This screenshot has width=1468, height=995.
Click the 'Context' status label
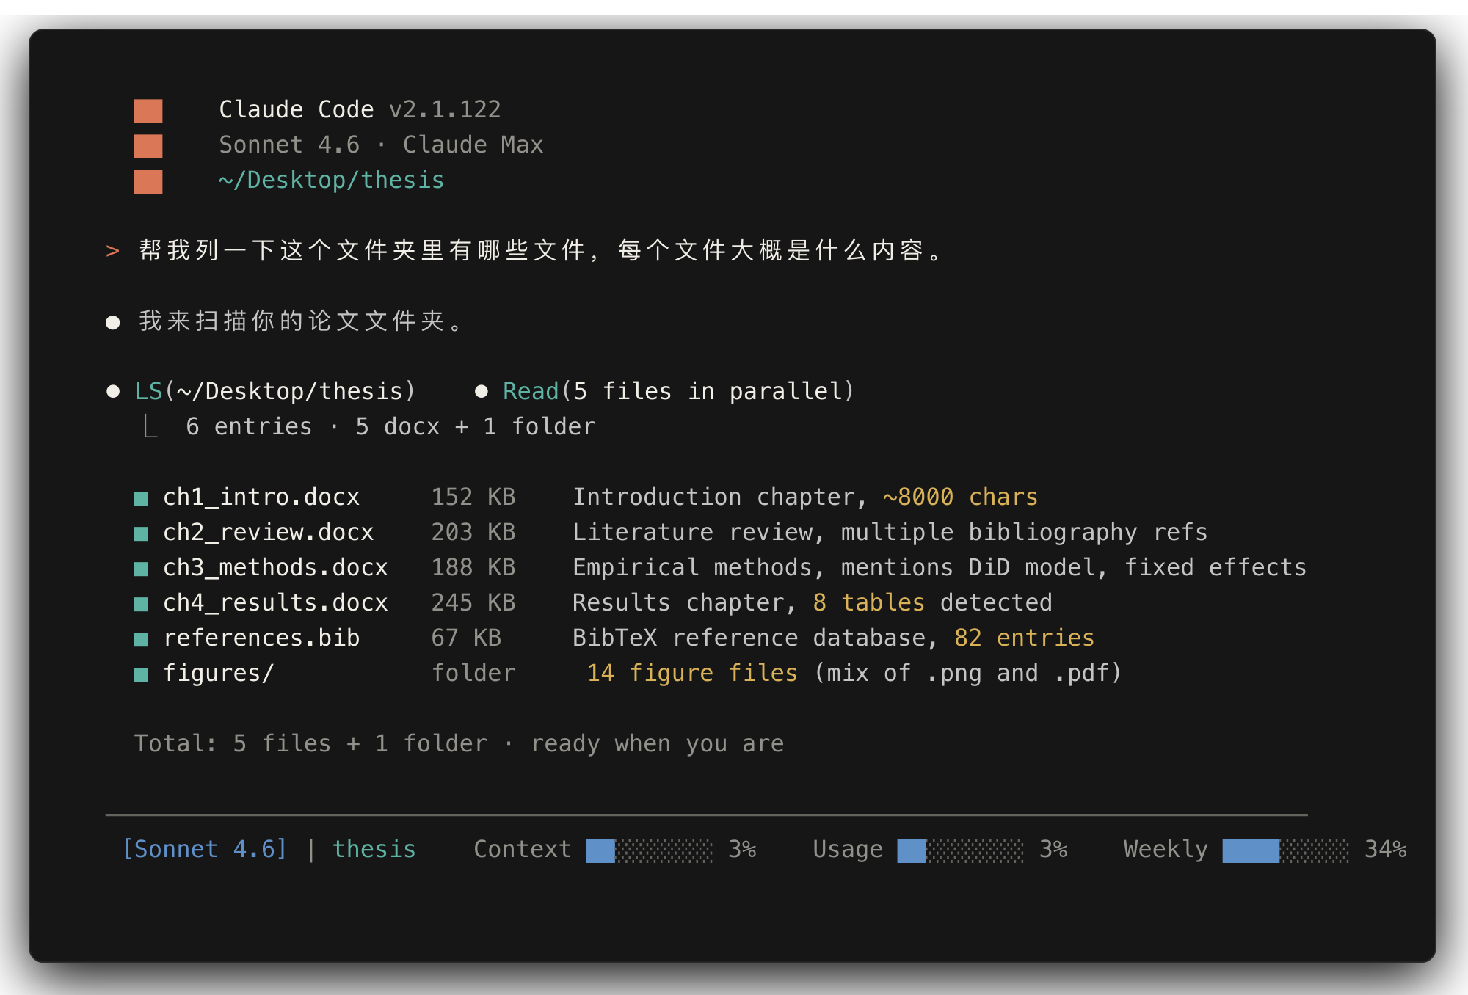pyautogui.click(x=523, y=849)
